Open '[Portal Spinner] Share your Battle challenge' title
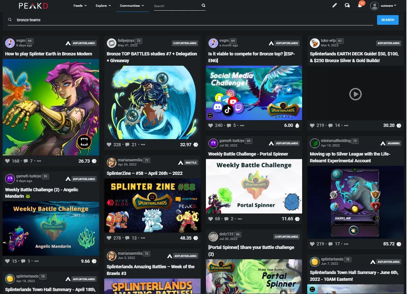The width and height of the screenshot is (407, 294). coord(251,251)
